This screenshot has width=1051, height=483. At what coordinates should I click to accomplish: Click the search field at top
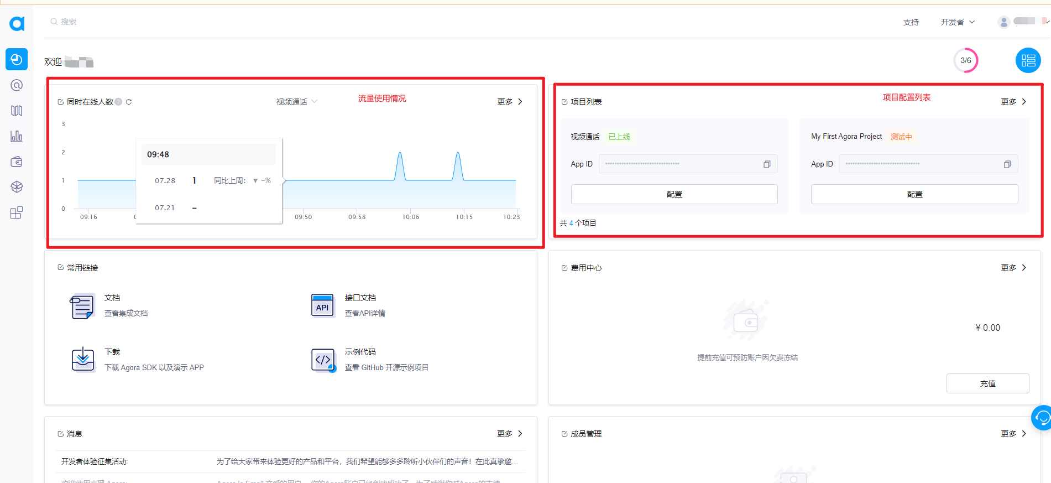69,22
